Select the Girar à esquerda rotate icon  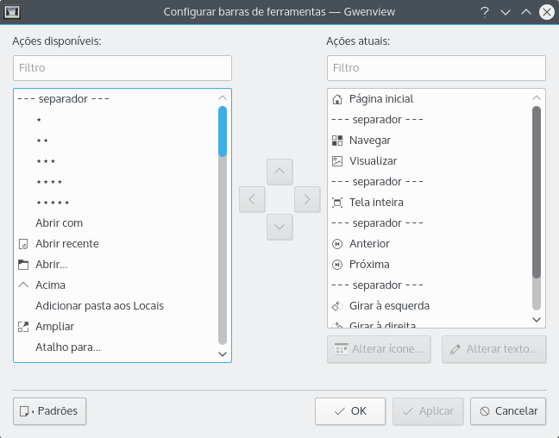click(337, 306)
